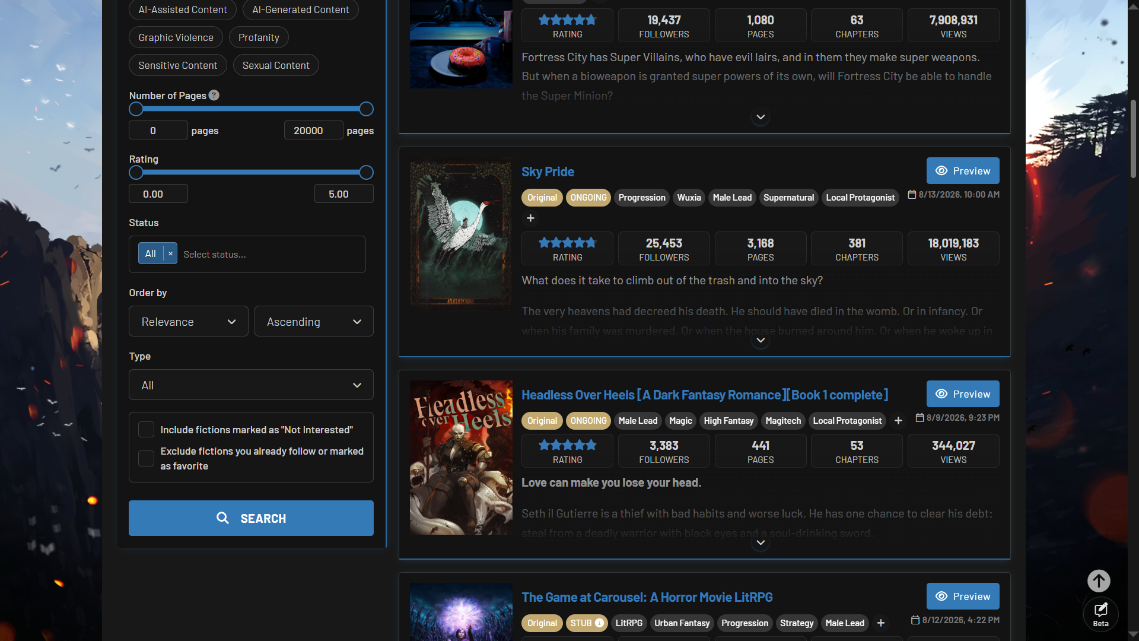Click the Number of Pages maximum slider handle
1139x641 pixels.
tap(366, 109)
